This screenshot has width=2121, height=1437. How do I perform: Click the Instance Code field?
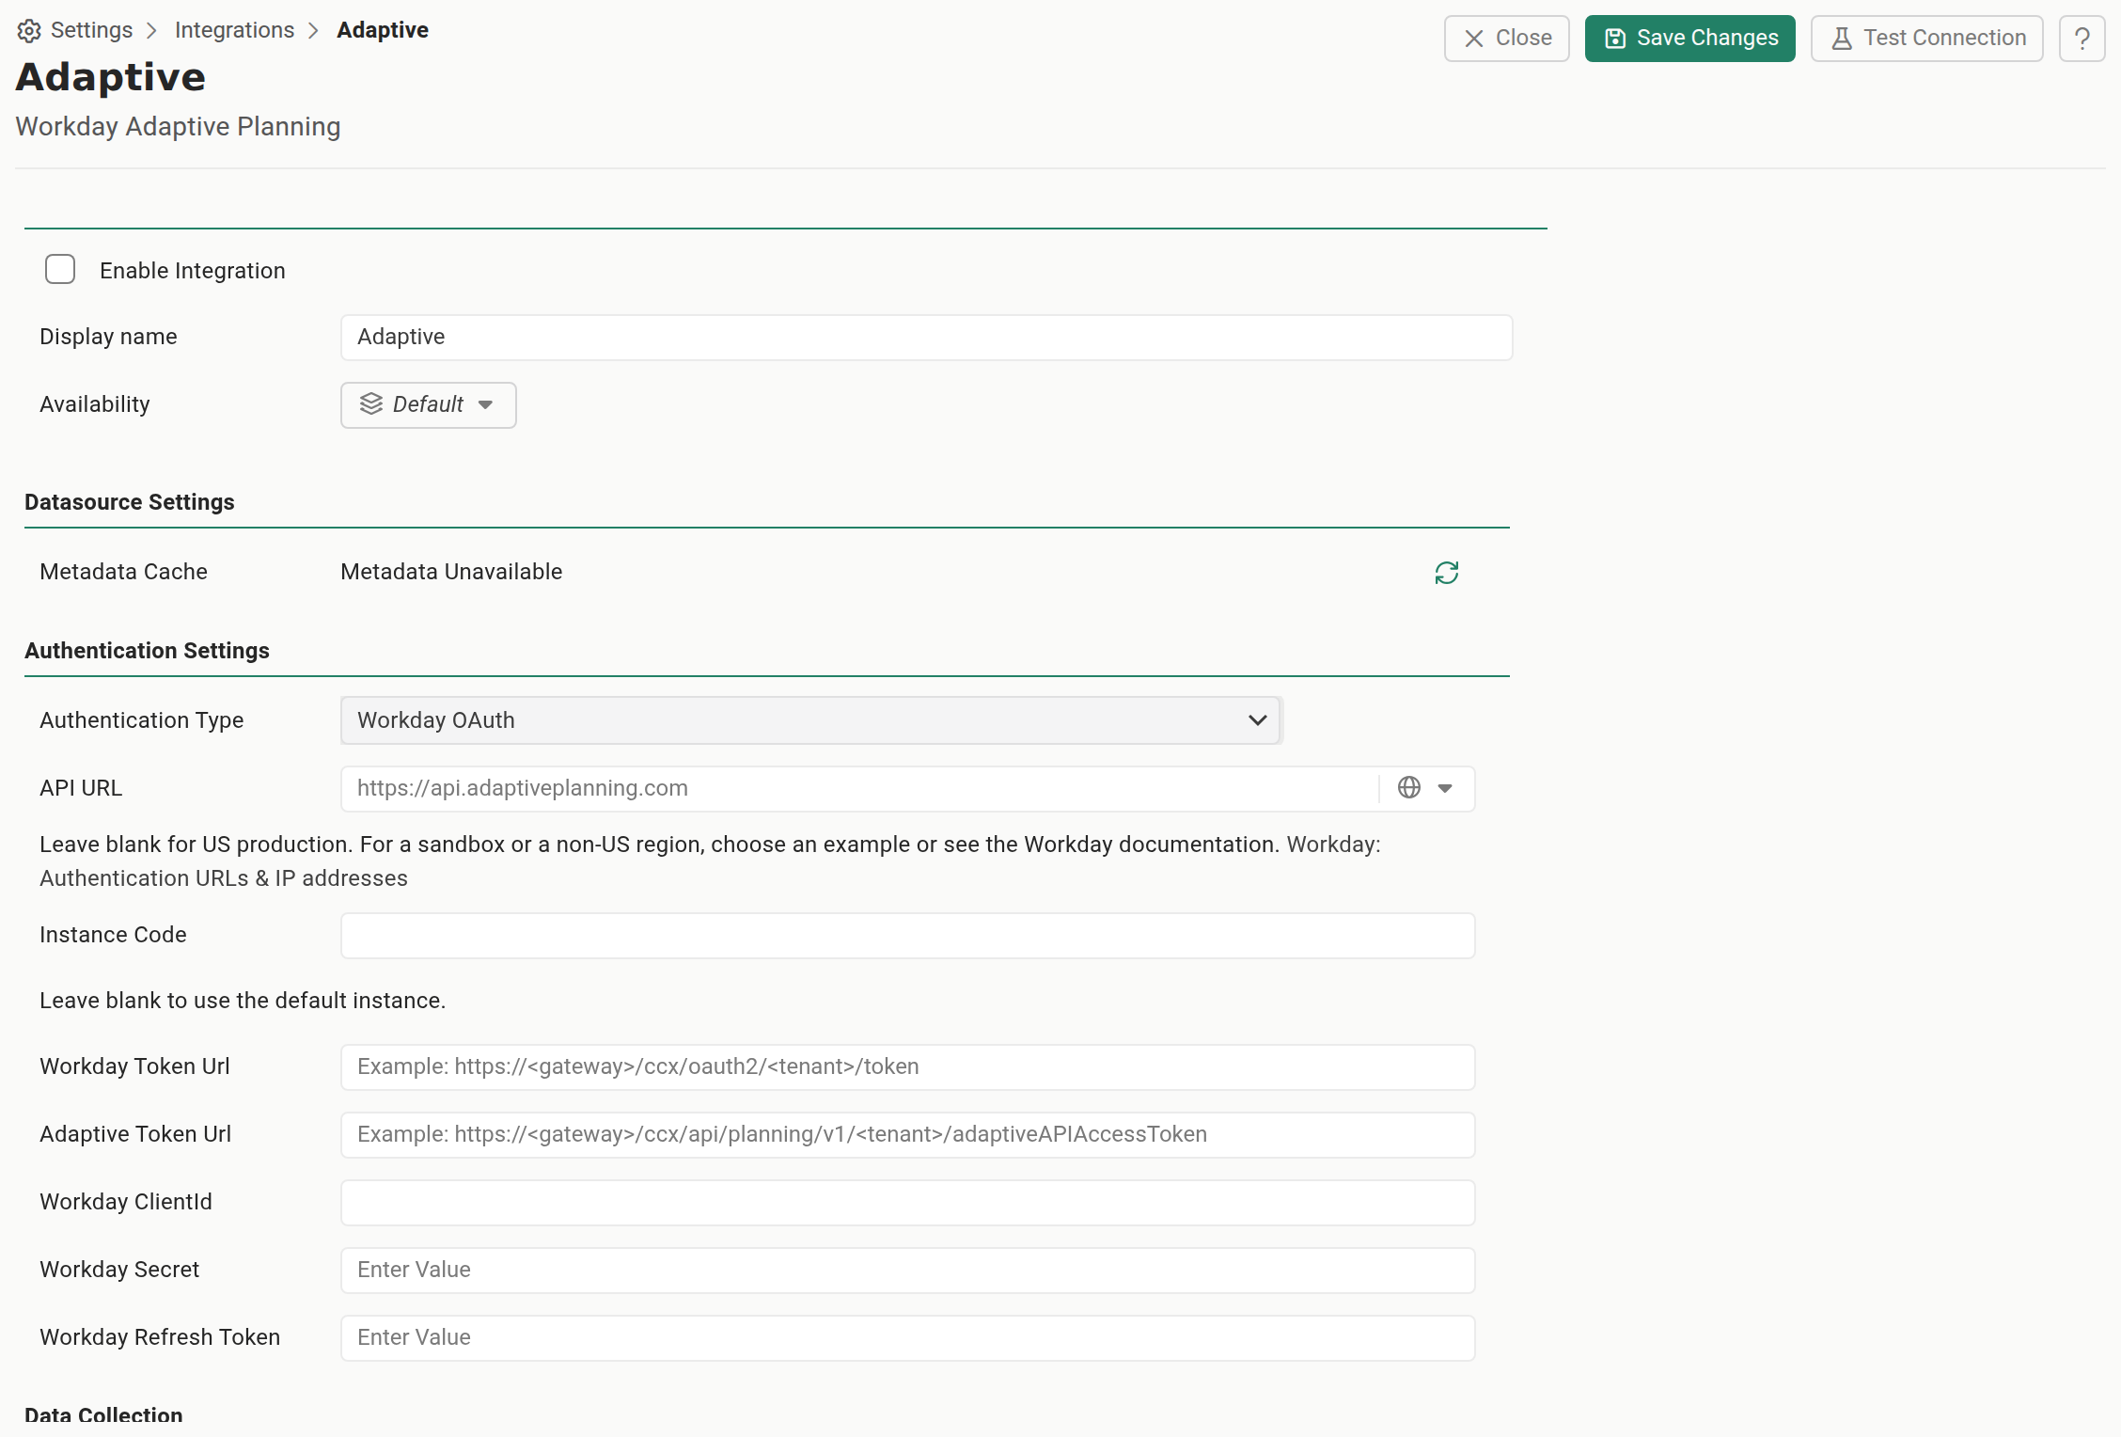(907, 936)
